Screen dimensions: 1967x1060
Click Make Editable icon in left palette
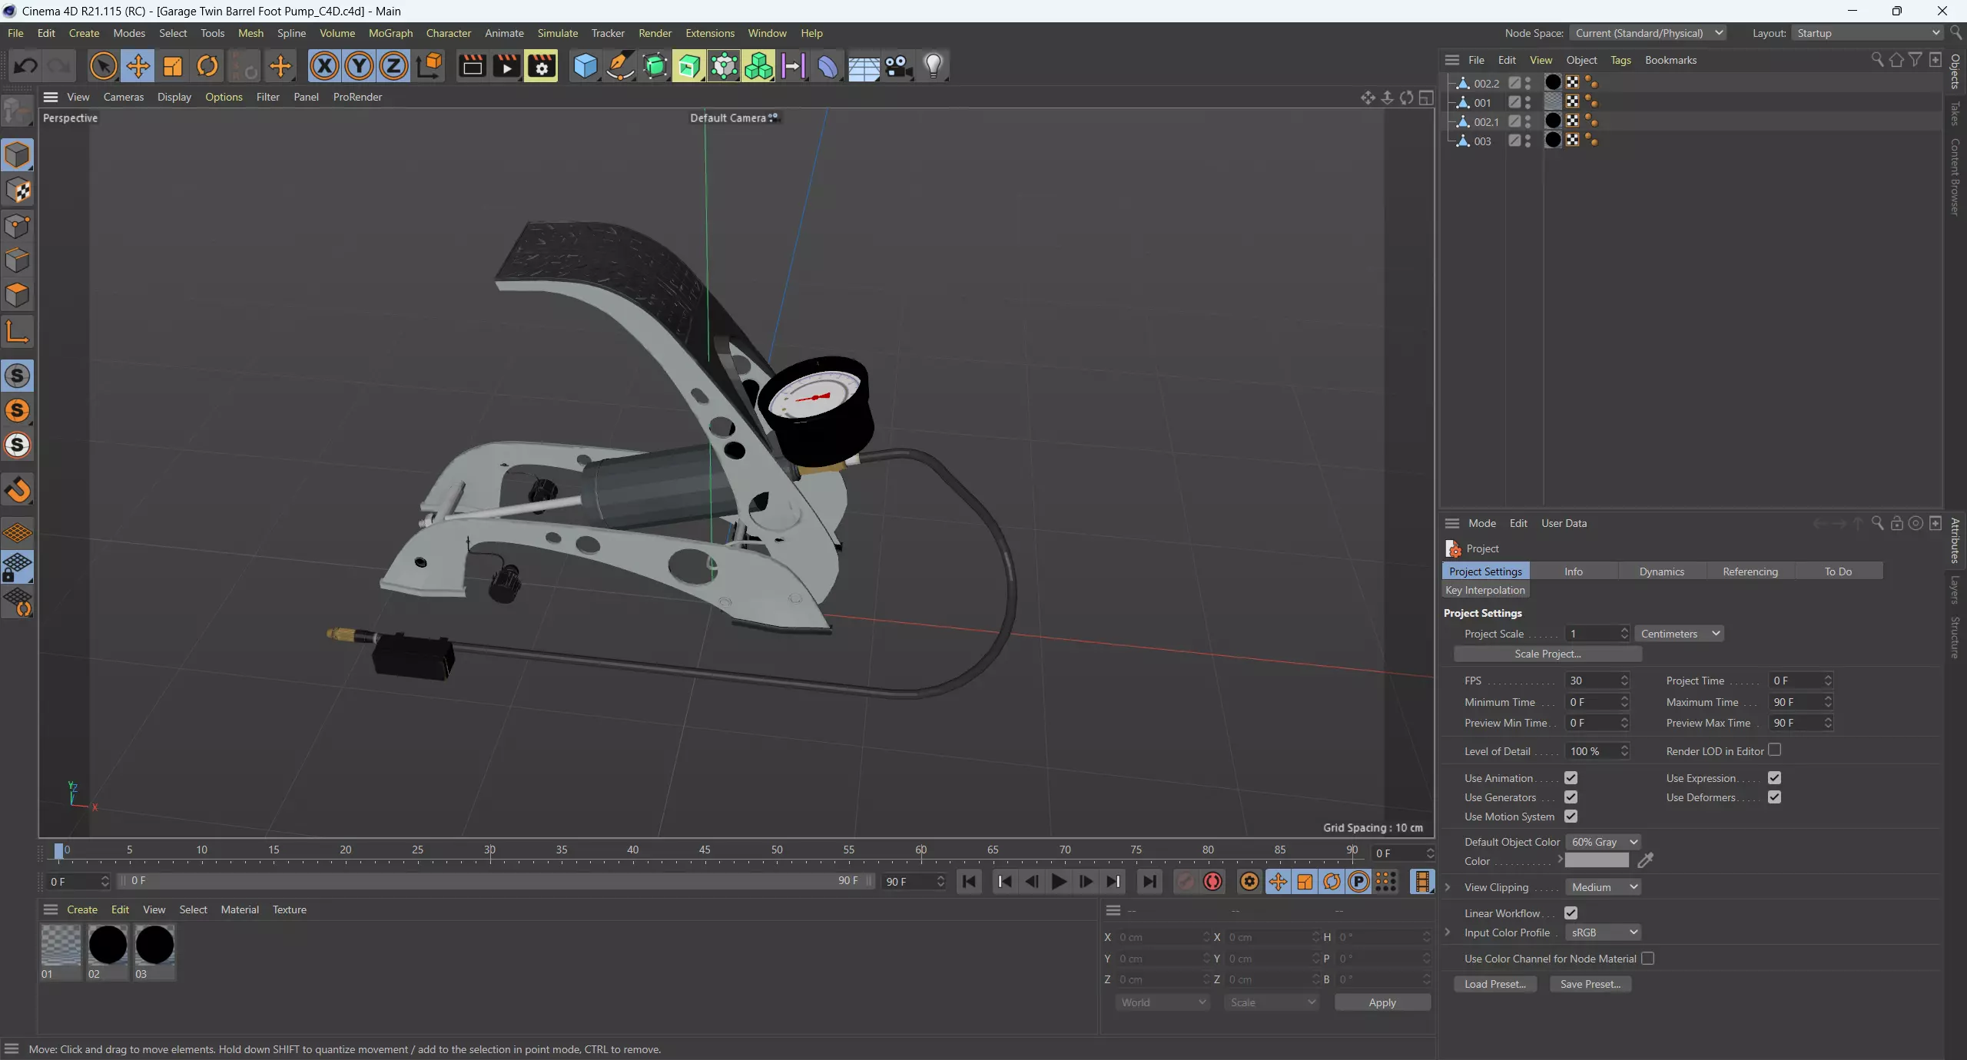pos(18,112)
